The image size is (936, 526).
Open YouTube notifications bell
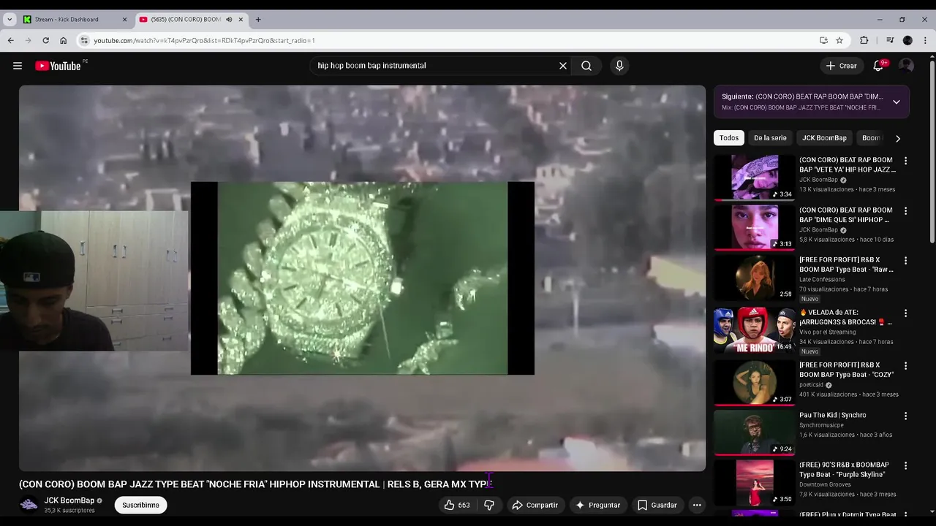(x=878, y=66)
